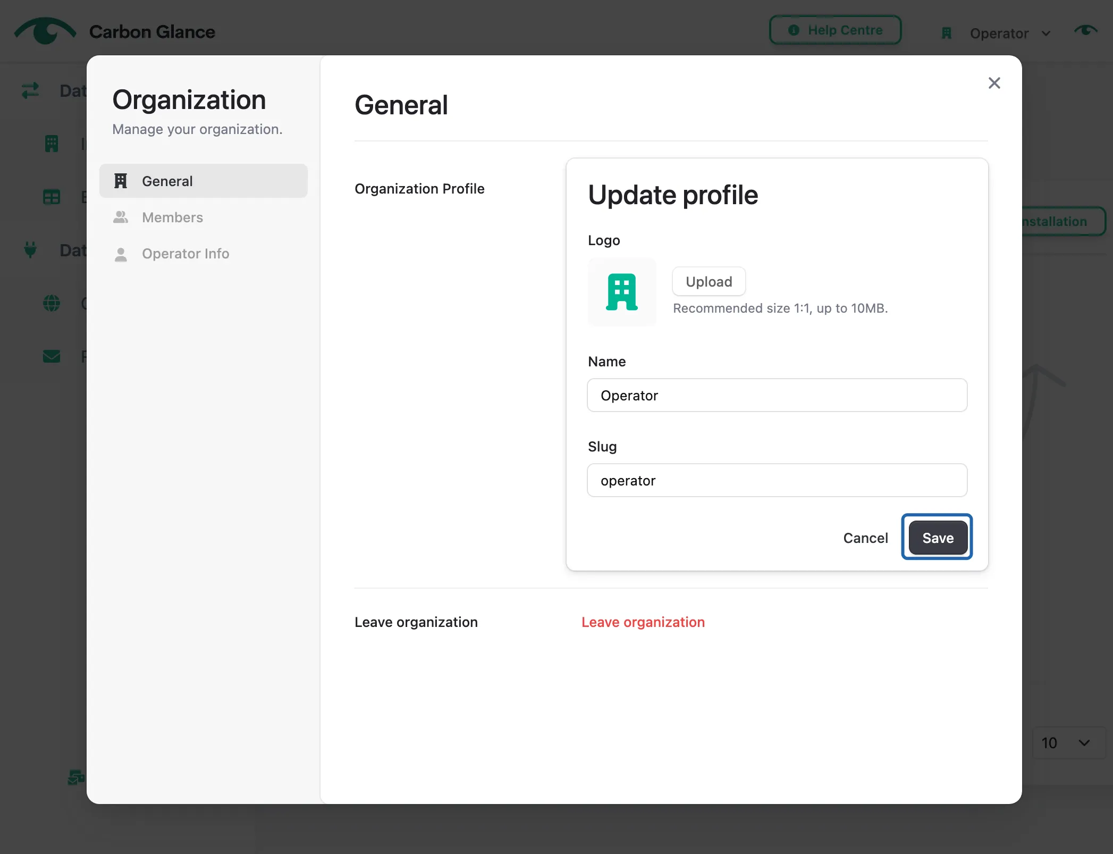Click the people icon beside Members
Image resolution: width=1113 pixels, height=854 pixels.
coord(121,217)
